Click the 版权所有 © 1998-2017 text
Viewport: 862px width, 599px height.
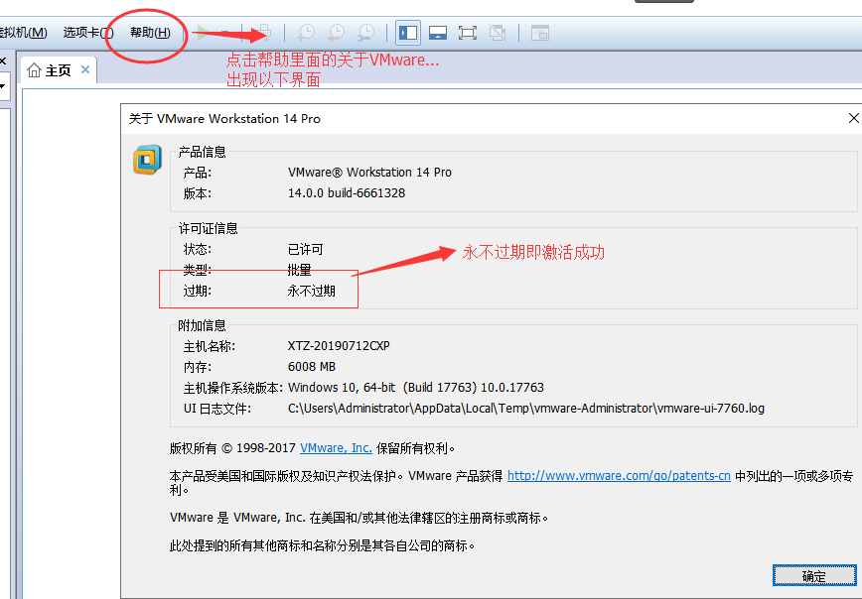[x=232, y=448]
